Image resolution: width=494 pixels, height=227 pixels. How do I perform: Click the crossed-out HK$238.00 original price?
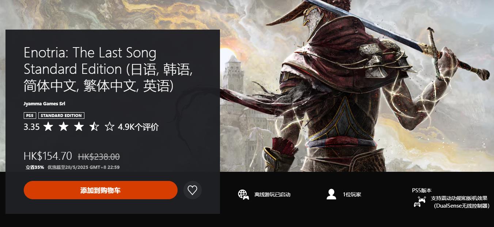(x=99, y=156)
